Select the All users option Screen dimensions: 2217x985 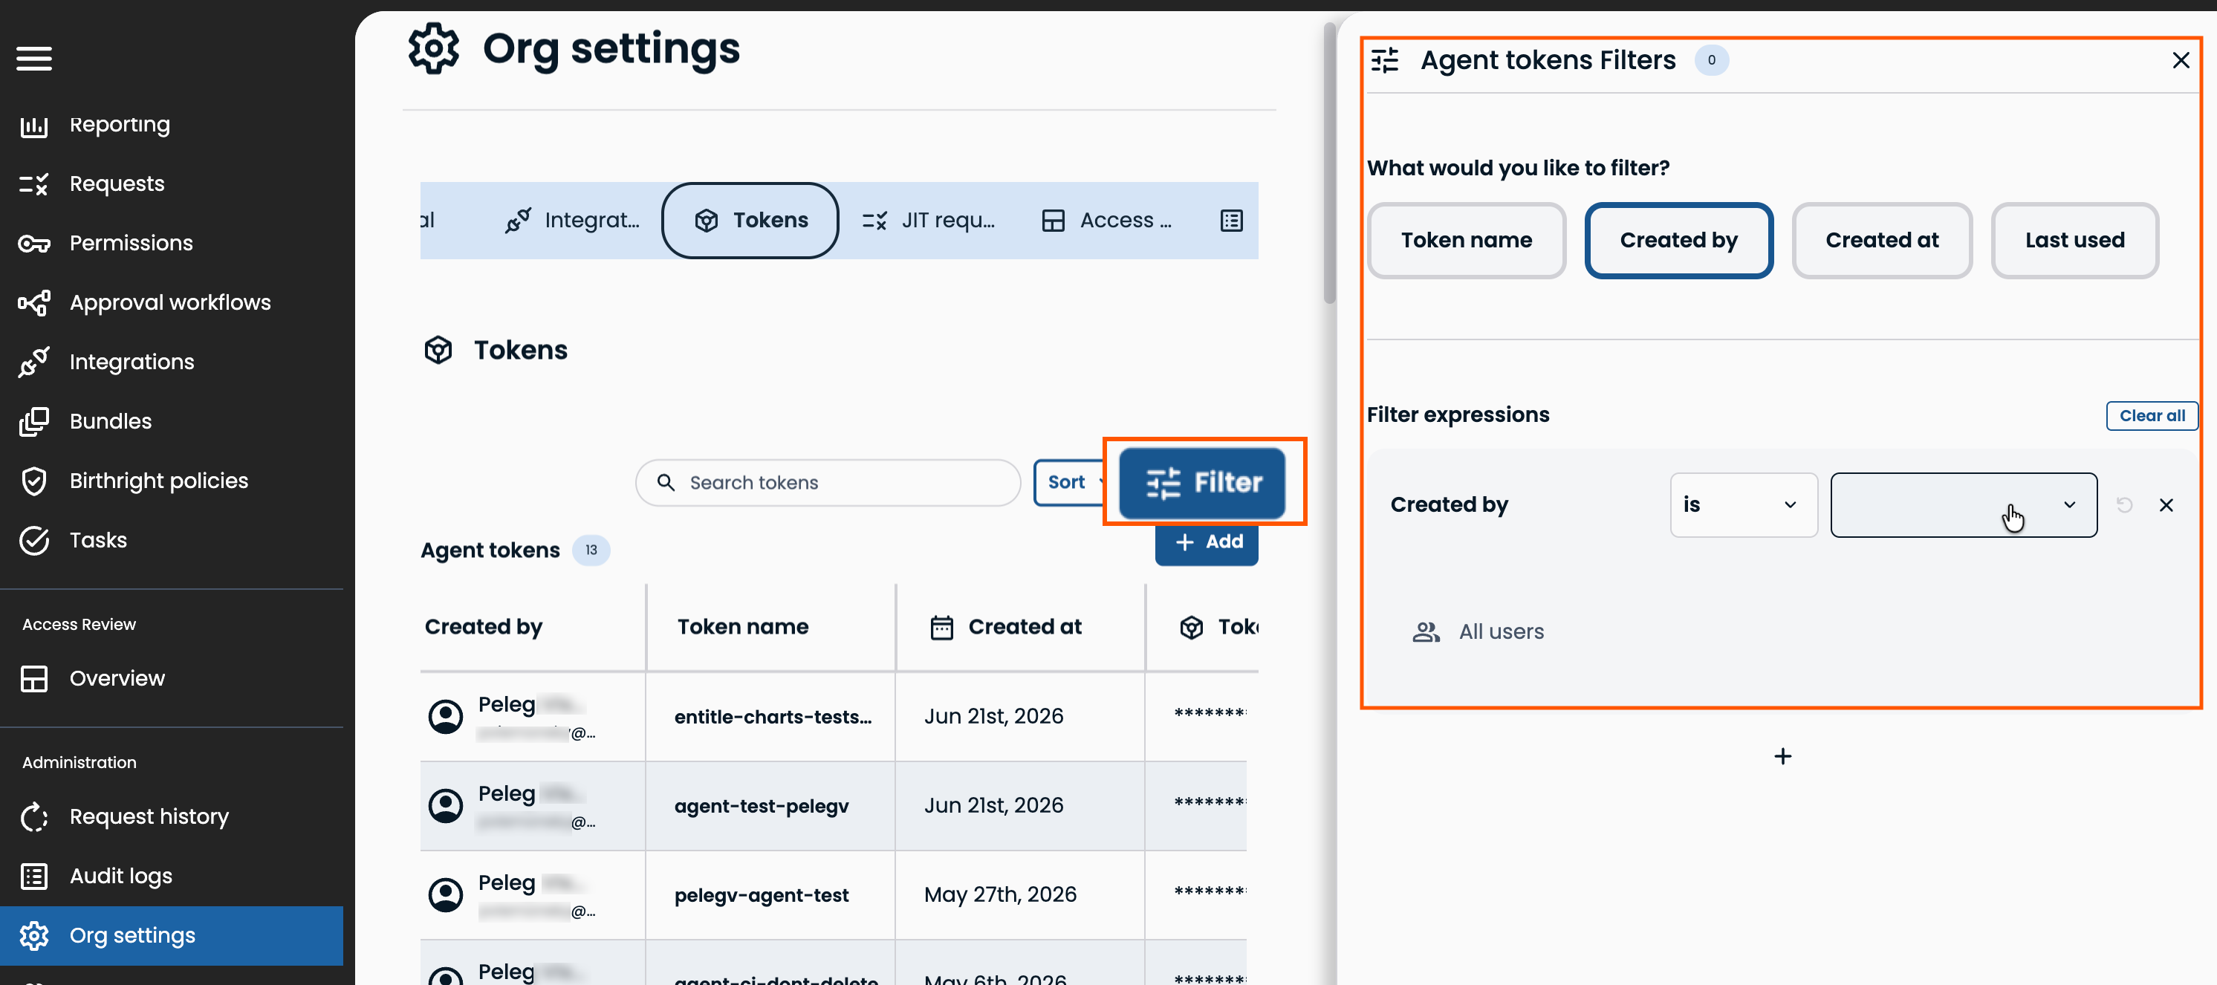coord(1477,632)
